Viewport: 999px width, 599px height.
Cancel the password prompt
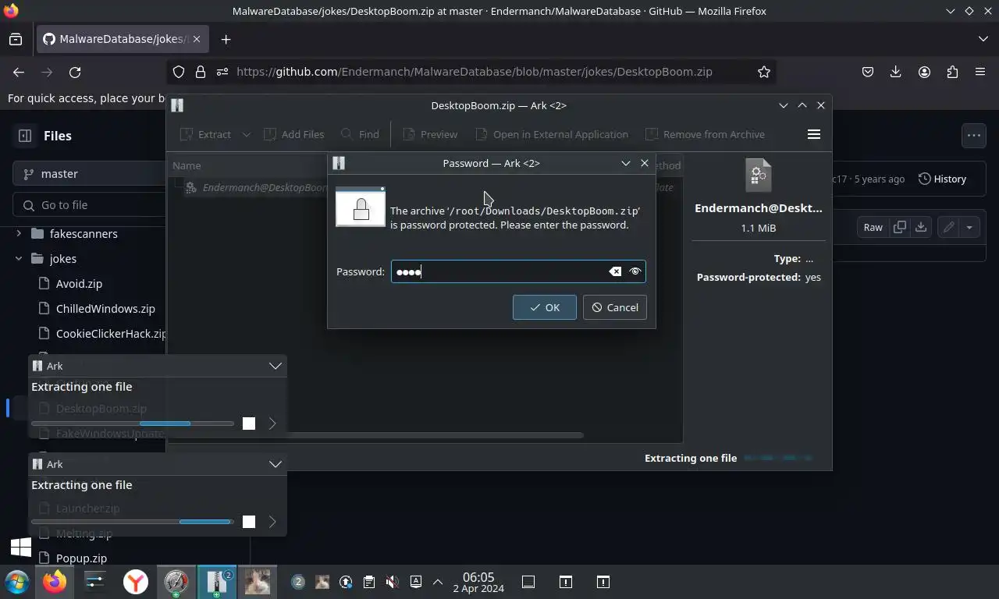click(x=615, y=307)
